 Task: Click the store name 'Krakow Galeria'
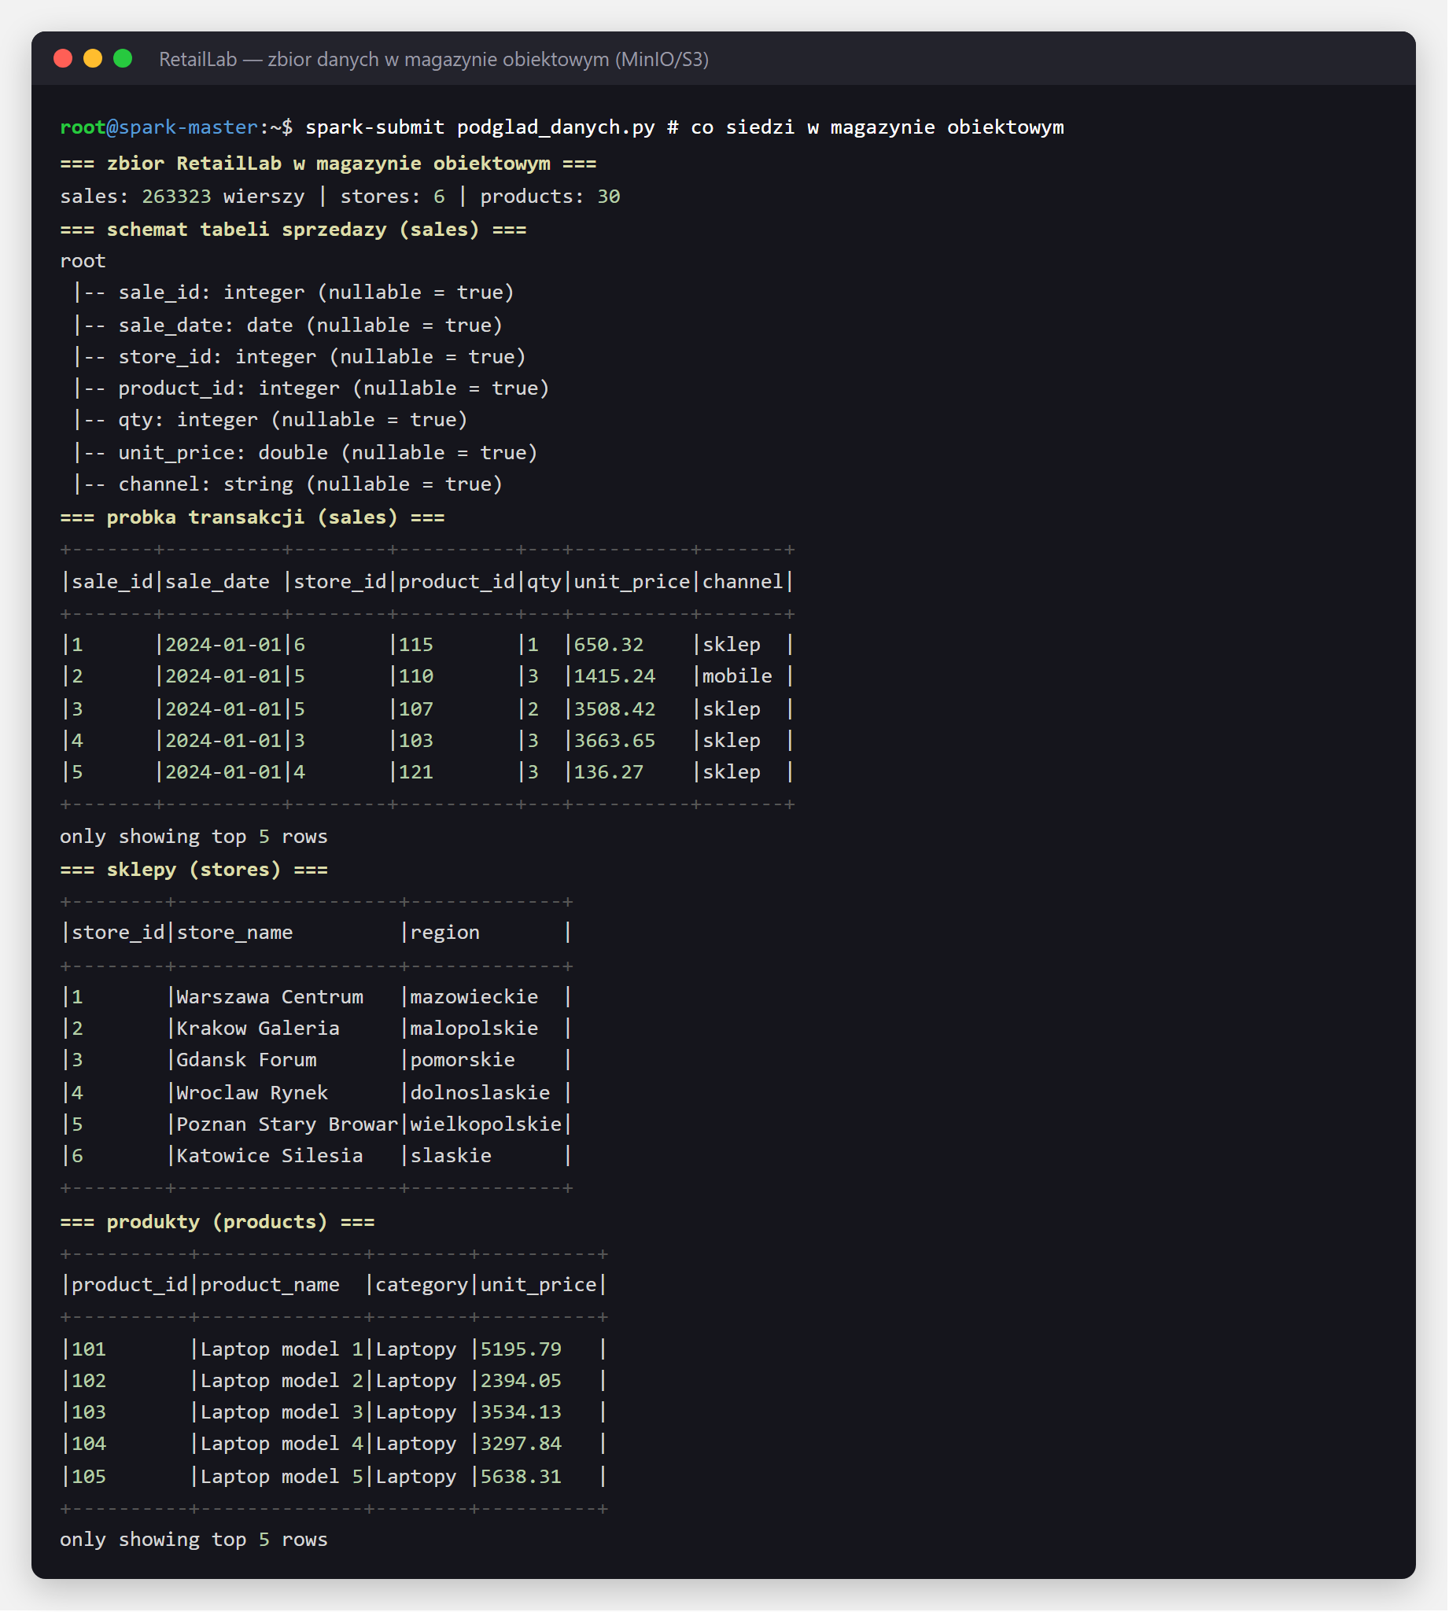coord(258,1029)
